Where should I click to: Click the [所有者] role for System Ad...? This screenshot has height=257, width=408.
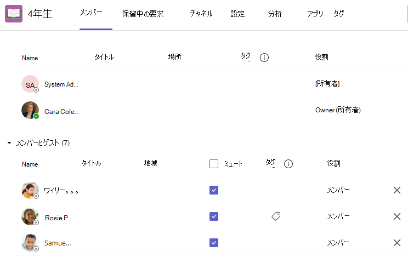coord(327,83)
